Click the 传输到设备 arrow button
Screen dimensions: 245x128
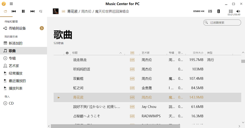[42, 28]
